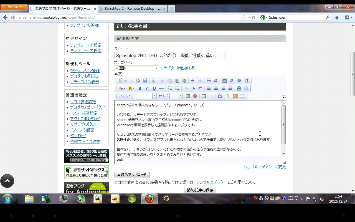The height and width of the screenshot is (222, 355).
Task: Click the undo arrow icon
Action: coord(192,81)
